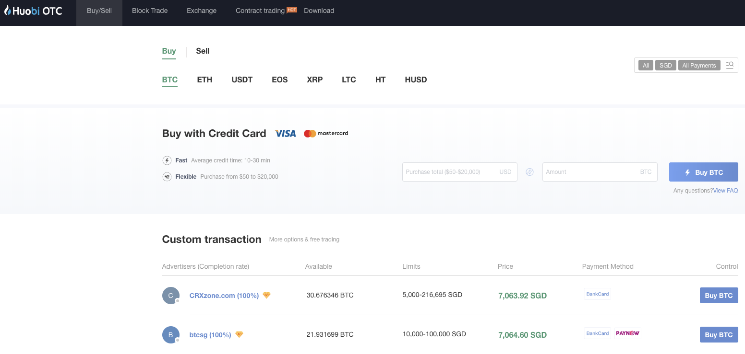745x354 pixels.
Task: Open the Buy/Sell navigation tab
Action: coord(99,11)
